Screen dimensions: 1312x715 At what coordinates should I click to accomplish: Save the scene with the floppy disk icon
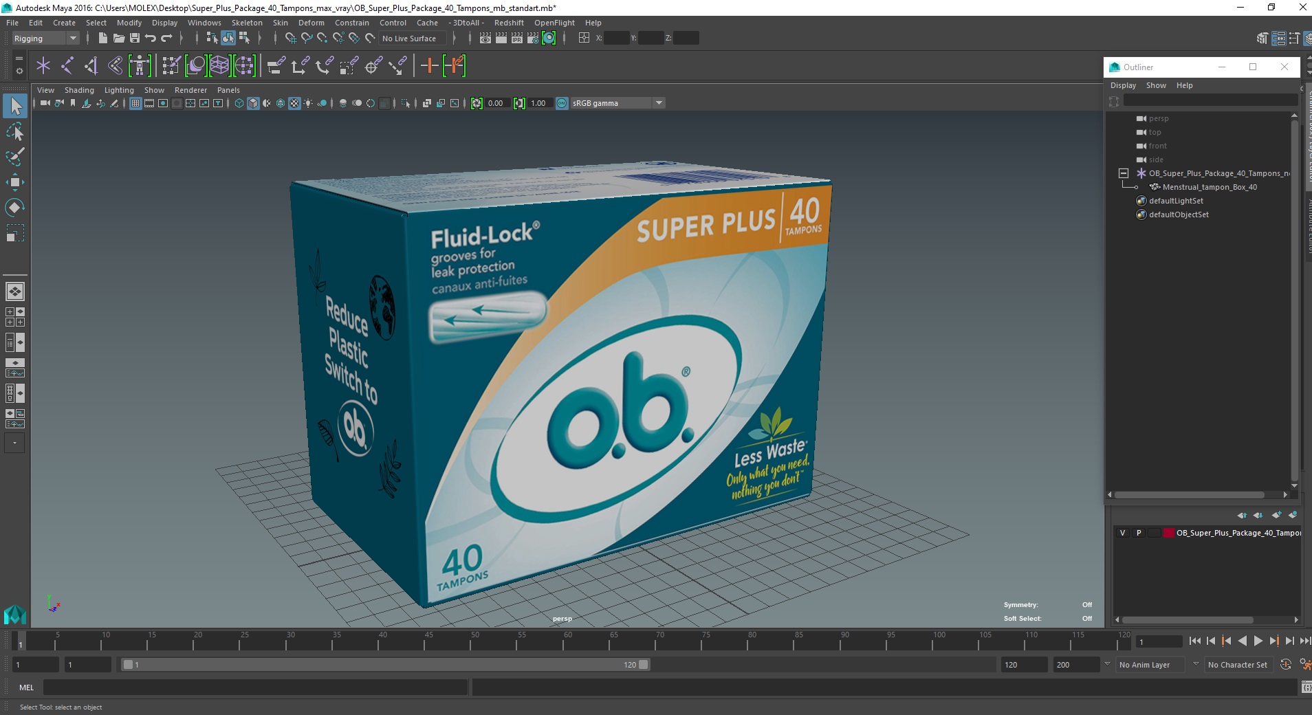pos(135,38)
